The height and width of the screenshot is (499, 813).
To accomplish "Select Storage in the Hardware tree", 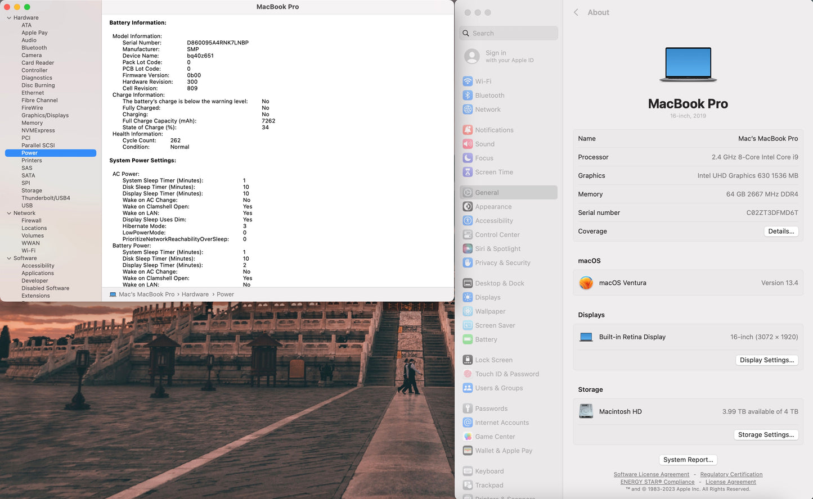I will tap(32, 190).
